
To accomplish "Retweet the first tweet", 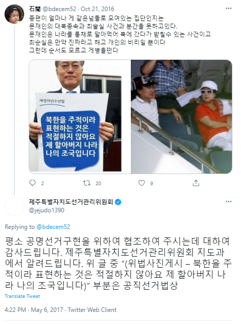I will coord(87,183).
